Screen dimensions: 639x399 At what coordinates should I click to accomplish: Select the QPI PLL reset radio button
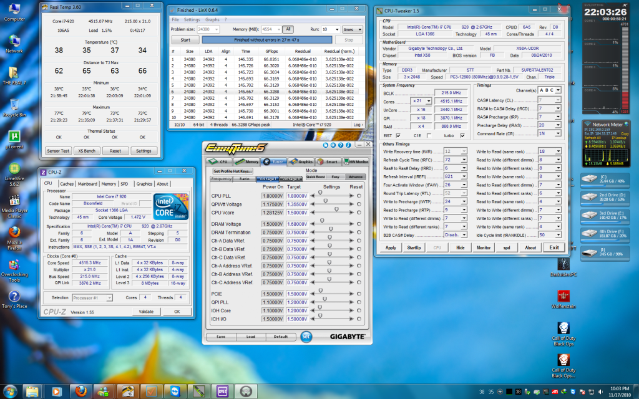[x=359, y=302]
